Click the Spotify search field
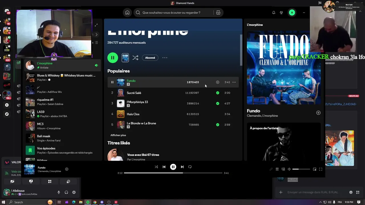365x205 pixels. point(174,13)
